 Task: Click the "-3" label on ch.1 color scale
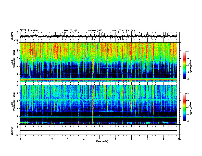(188, 51)
